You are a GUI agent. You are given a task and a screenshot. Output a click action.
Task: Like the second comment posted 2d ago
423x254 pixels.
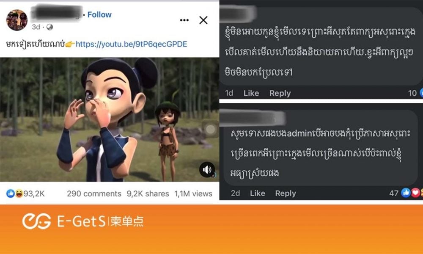pyautogui.click(x=257, y=193)
